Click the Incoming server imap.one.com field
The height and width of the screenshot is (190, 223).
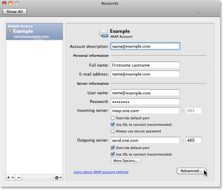(x=145, y=110)
